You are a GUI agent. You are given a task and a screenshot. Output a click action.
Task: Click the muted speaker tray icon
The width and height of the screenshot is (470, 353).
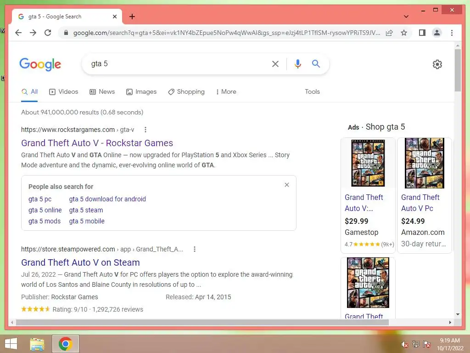pos(404,344)
